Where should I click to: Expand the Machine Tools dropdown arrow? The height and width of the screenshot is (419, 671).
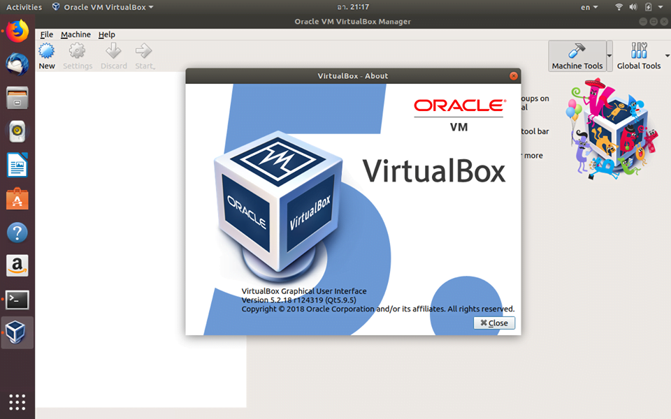coord(609,56)
